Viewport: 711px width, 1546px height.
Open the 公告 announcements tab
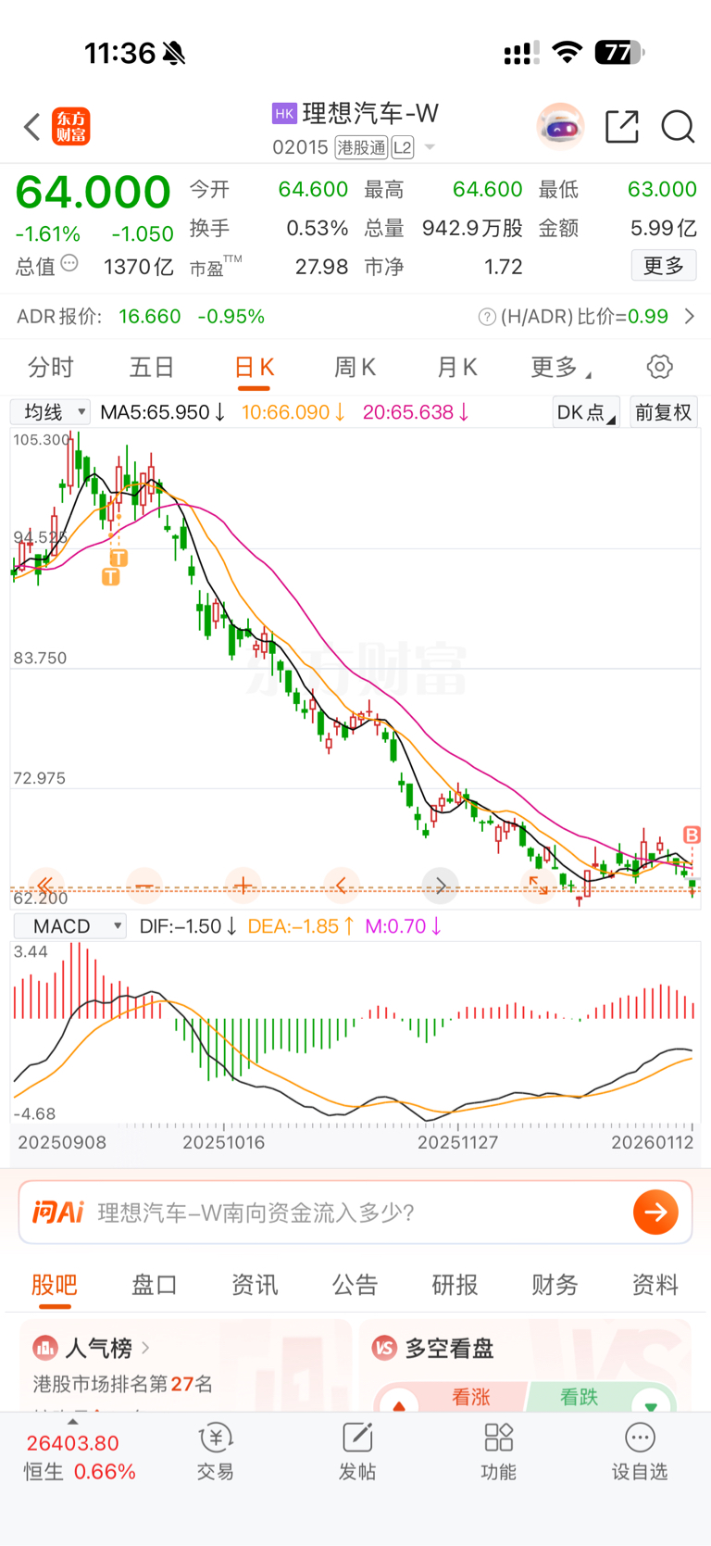355,1285
